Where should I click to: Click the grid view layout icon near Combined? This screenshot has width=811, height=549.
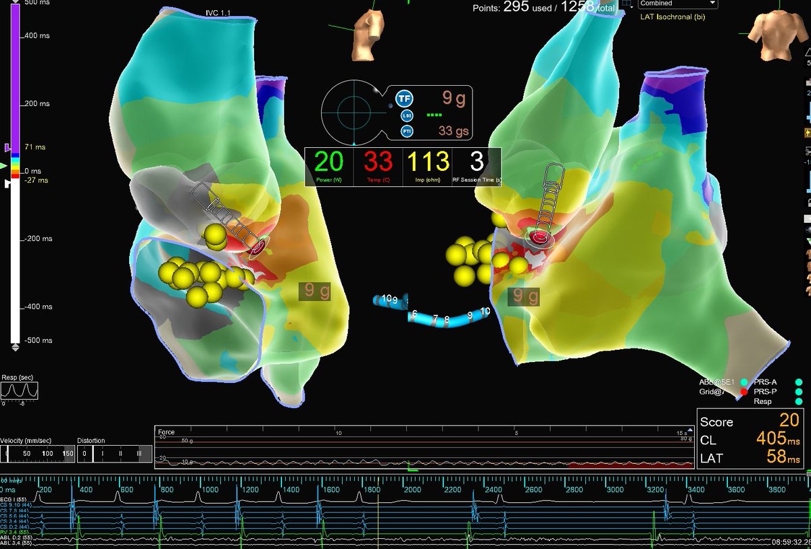pyautogui.click(x=626, y=4)
